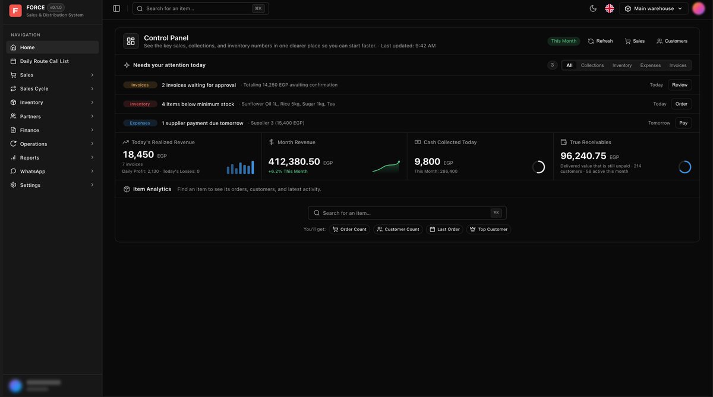Focus the top search for an item field

tap(201, 8)
